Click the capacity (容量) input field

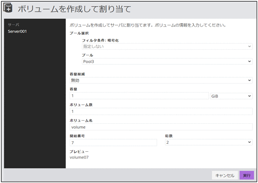[x=139, y=96]
